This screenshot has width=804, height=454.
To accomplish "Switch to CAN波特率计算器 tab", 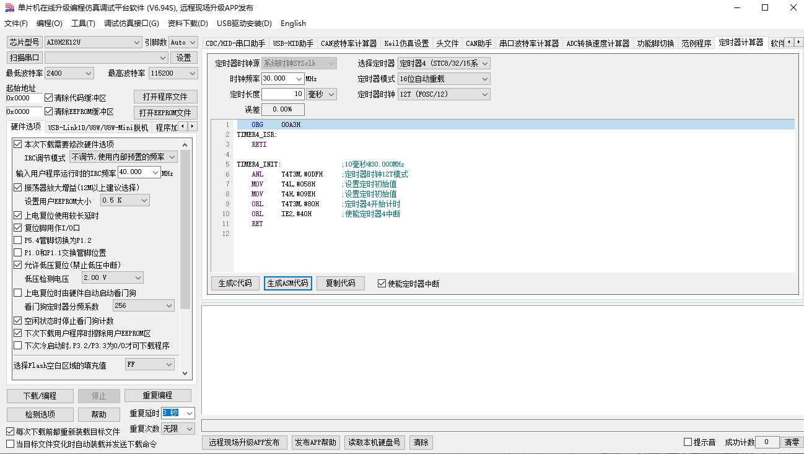I will click(349, 43).
